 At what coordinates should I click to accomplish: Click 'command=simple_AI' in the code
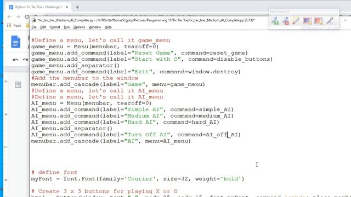pos(200,109)
